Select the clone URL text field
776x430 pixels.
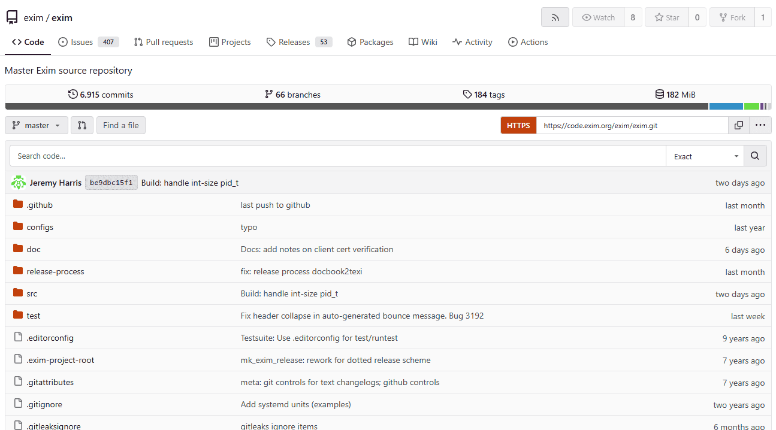[632, 125]
